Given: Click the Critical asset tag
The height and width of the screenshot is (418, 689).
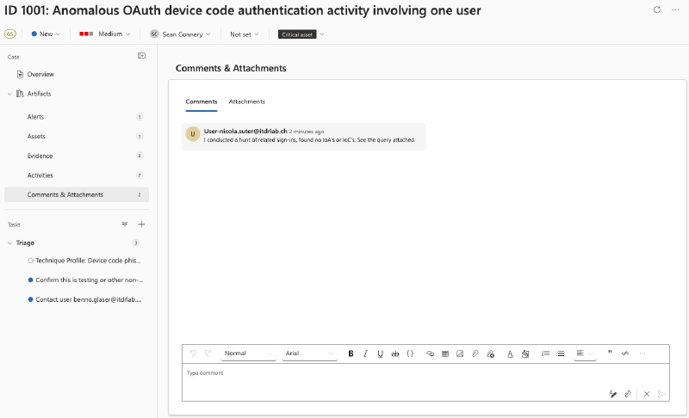Looking at the screenshot, I should (297, 34).
